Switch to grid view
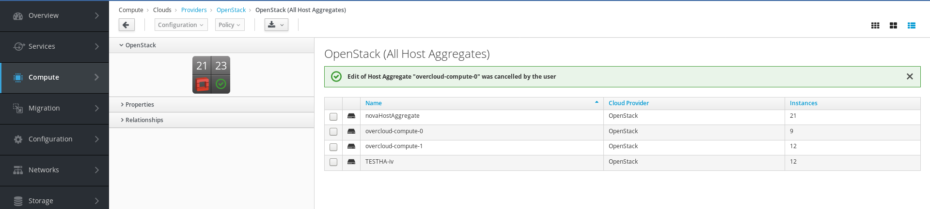Image resolution: width=930 pixels, height=209 pixels. pyautogui.click(x=875, y=26)
